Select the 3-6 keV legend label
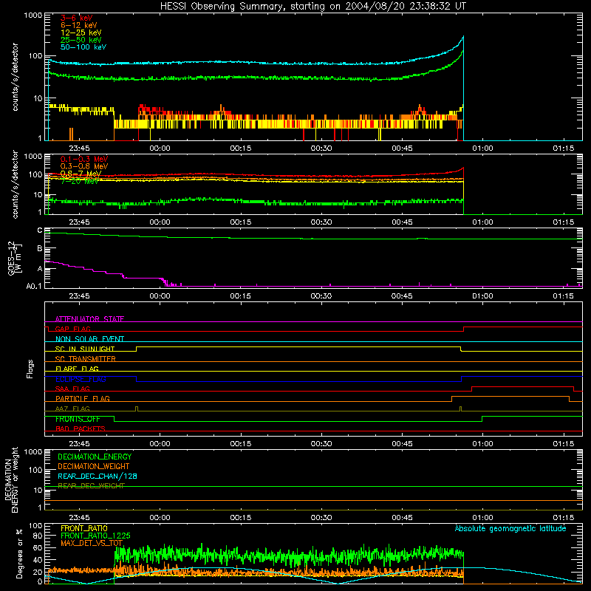Image resolution: width=591 pixels, height=591 pixels. click(x=76, y=18)
